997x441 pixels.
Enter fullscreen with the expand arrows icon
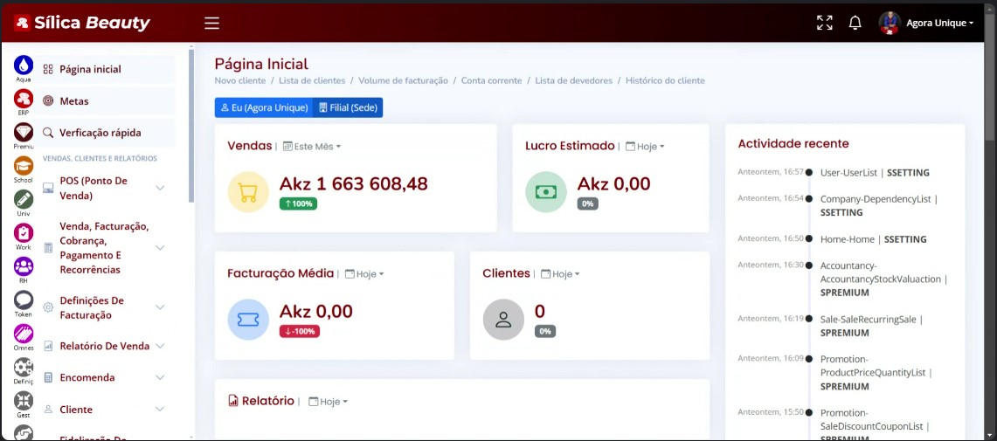pos(825,23)
